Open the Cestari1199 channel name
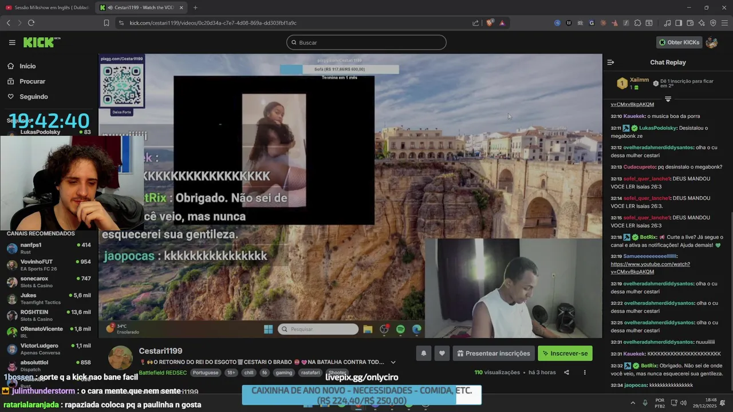 (160, 351)
